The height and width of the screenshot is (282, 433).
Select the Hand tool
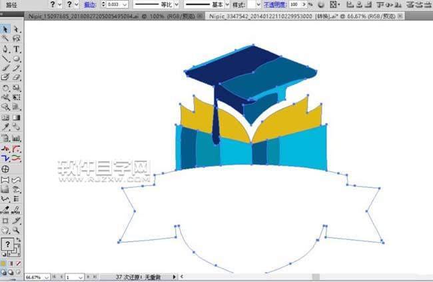(5, 230)
